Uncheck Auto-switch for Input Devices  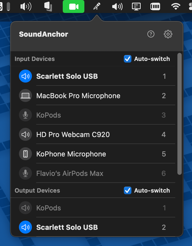click(x=127, y=59)
